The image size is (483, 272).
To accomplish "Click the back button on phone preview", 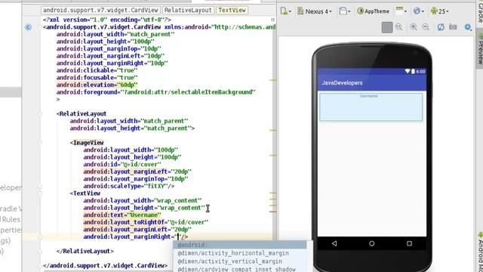I will pyautogui.click(x=334, y=243).
